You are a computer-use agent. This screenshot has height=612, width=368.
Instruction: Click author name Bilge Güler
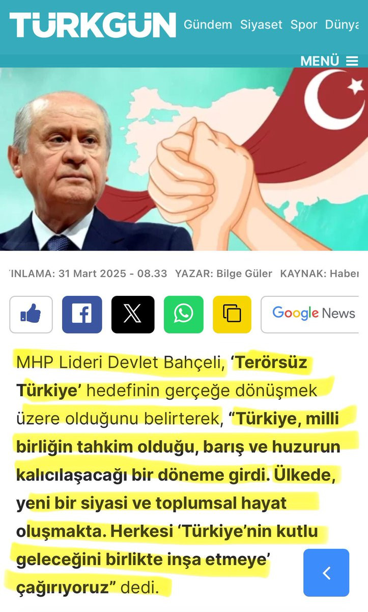[244, 273]
